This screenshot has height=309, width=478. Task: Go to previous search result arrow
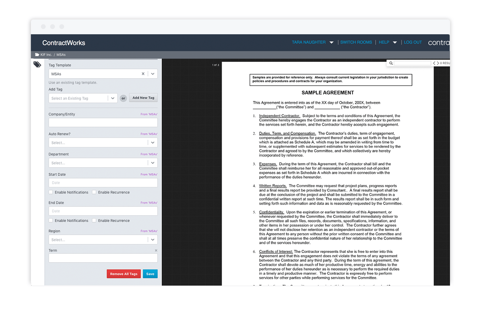click(x=434, y=63)
